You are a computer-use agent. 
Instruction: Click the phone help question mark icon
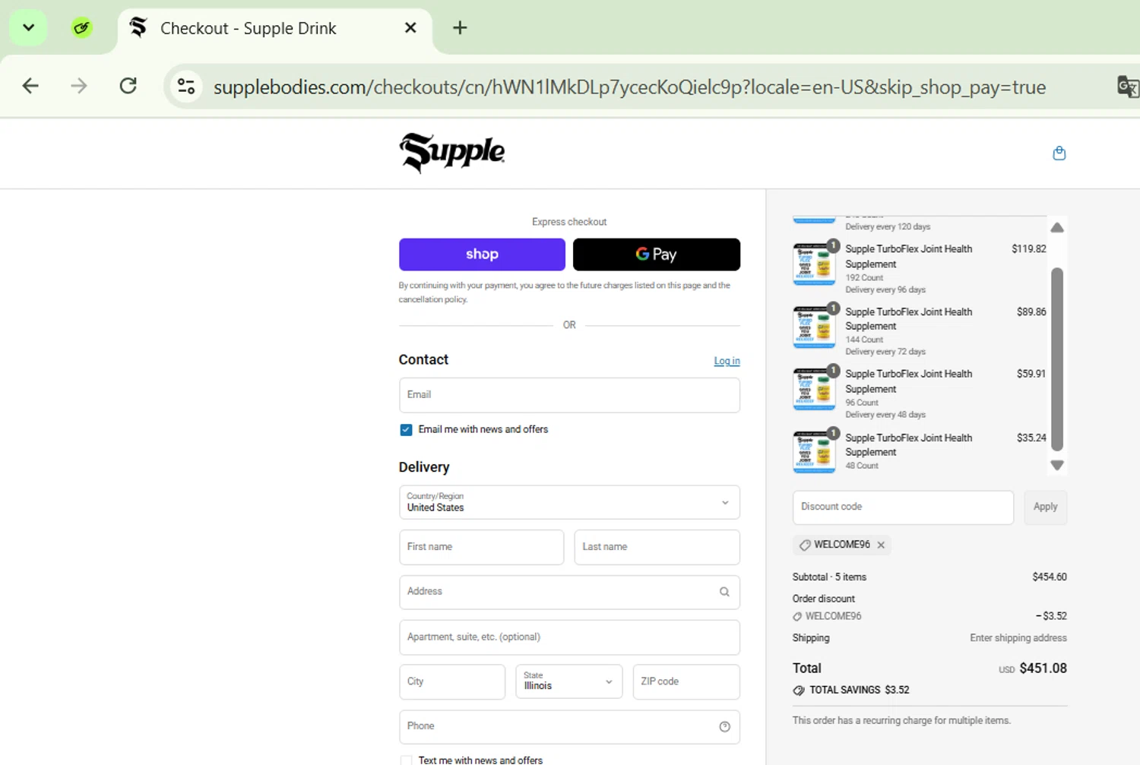724,727
